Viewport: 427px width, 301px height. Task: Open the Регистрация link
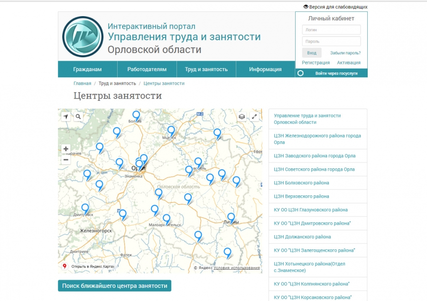point(316,63)
